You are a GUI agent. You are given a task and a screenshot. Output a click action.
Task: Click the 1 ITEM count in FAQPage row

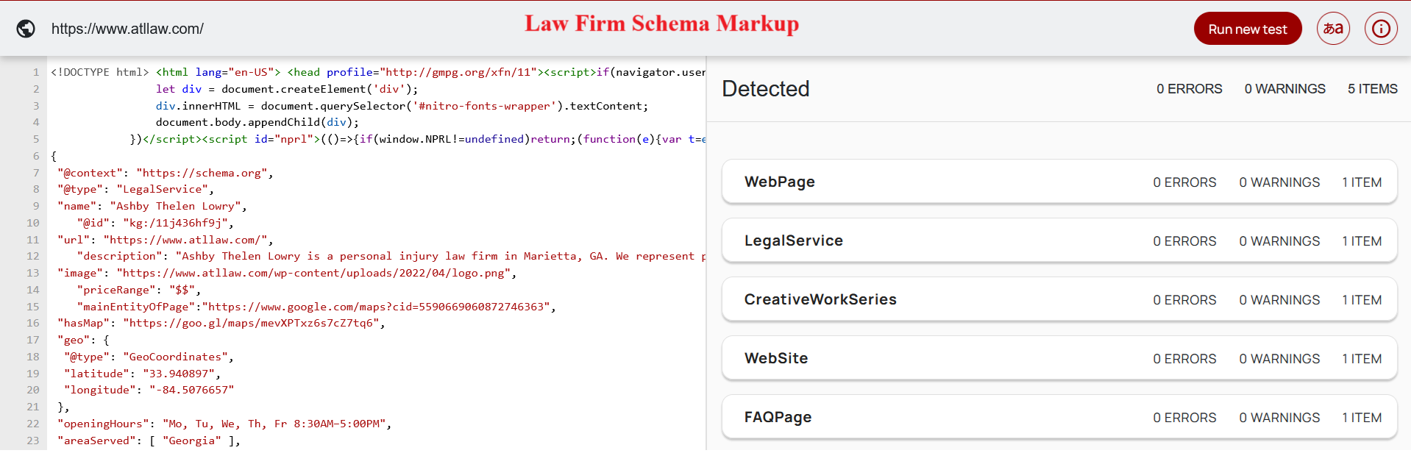(x=1362, y=418)
